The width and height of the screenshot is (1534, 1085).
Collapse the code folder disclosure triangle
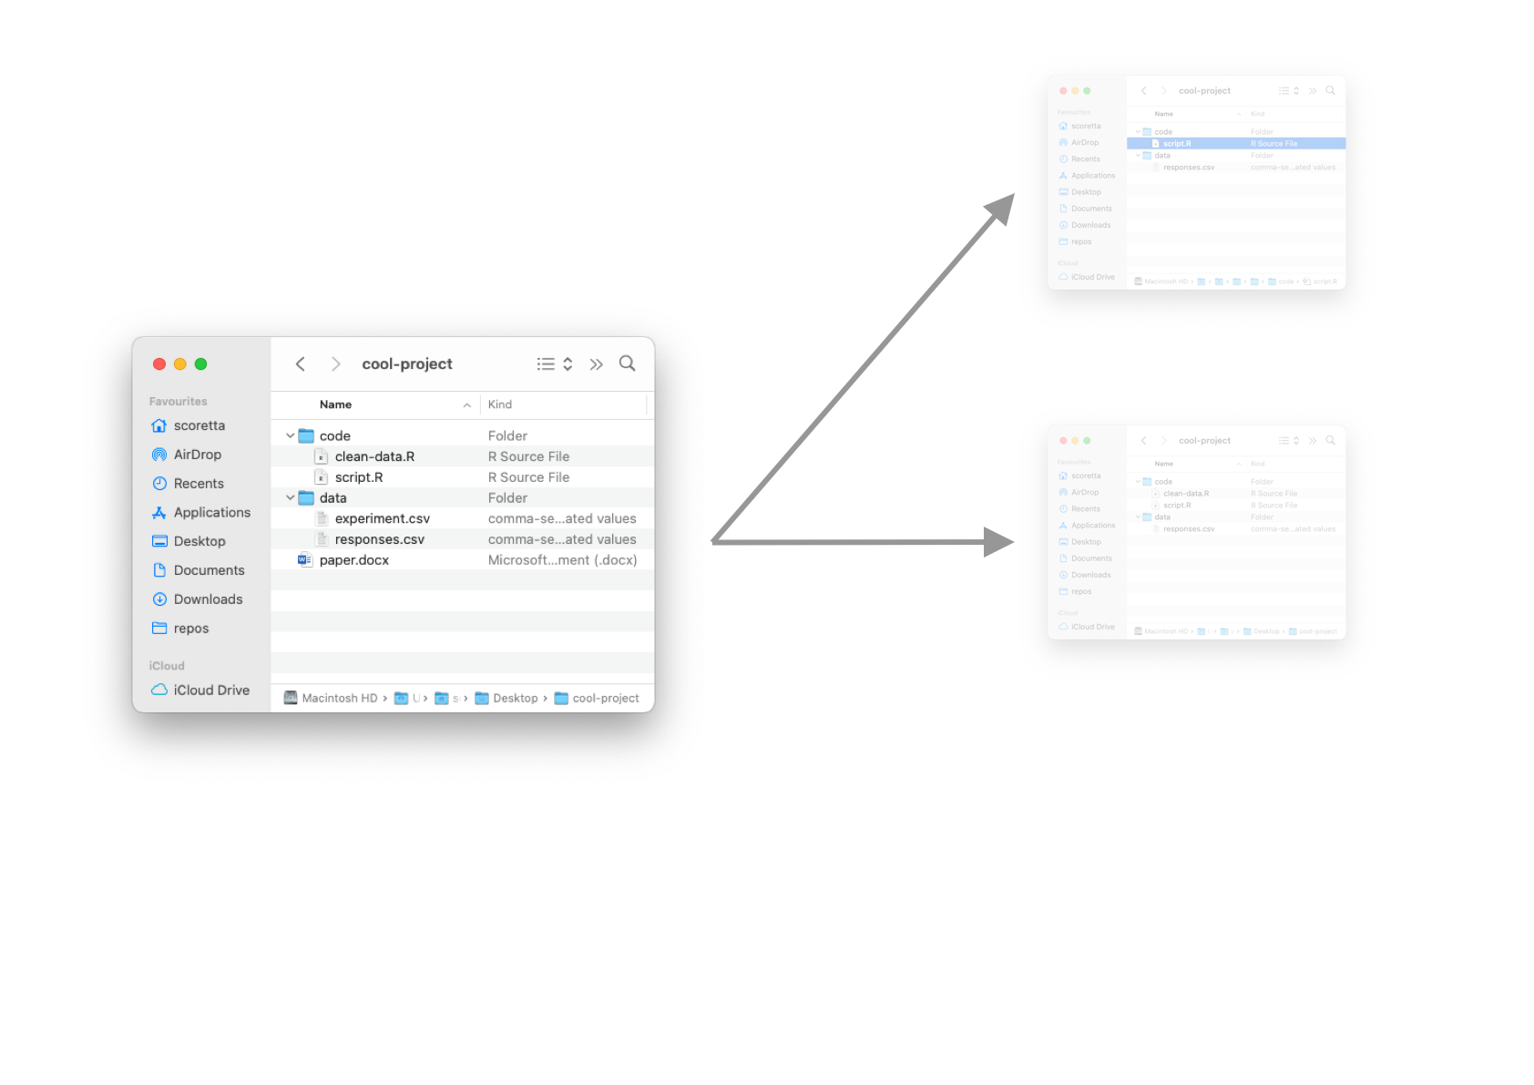coord(290,436)
